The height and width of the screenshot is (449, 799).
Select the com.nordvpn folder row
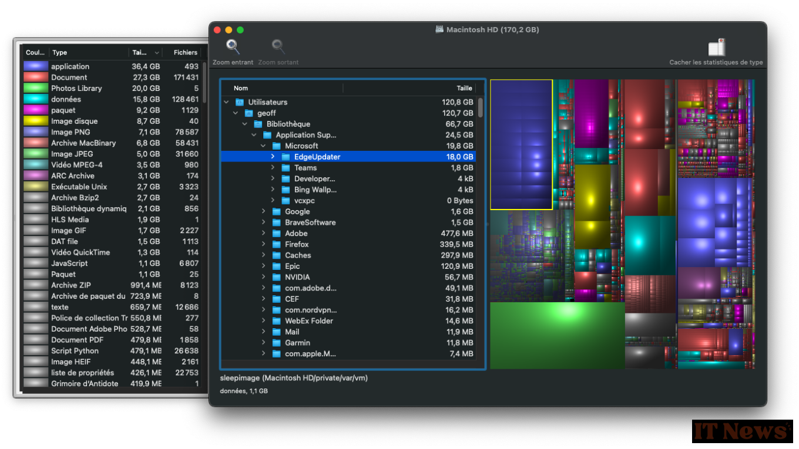[x=348, y=310]
